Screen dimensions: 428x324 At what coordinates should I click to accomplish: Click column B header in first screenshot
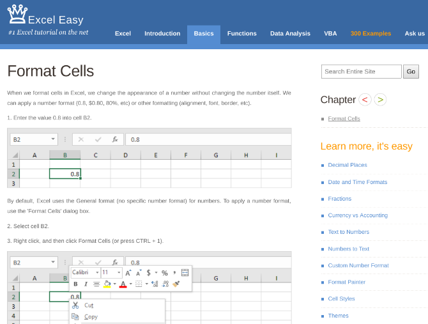coord(65,155)
